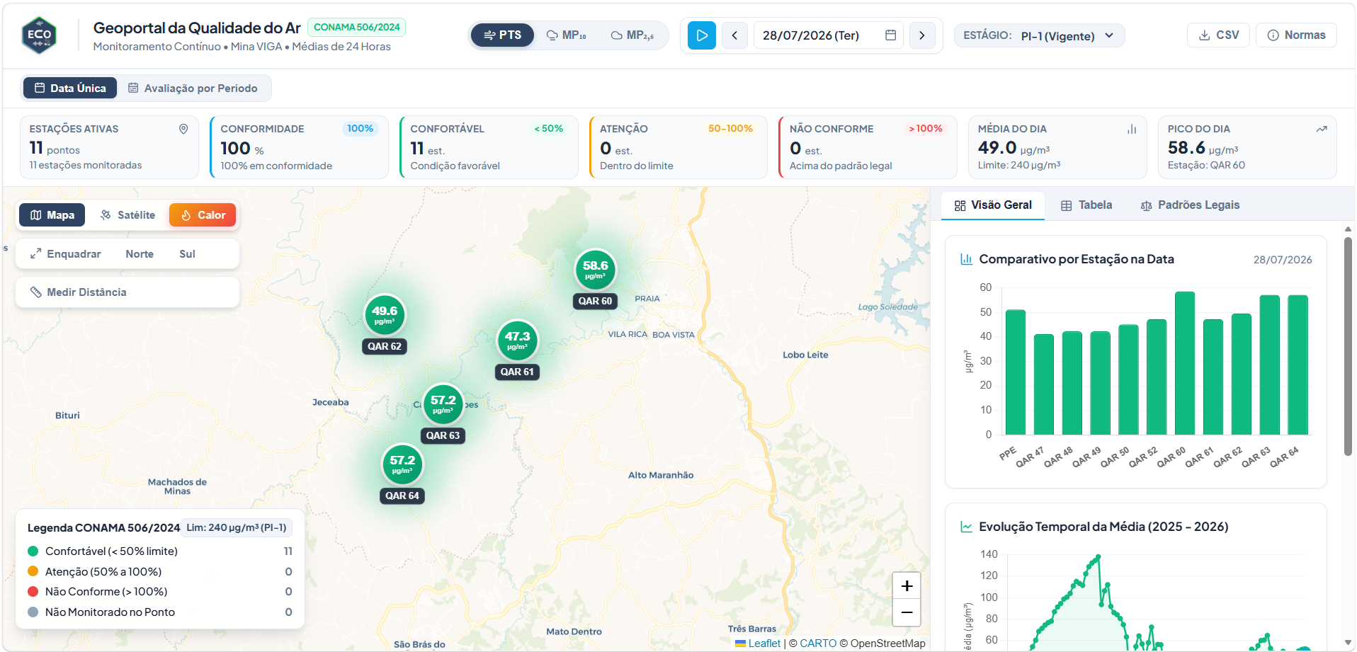Open the Visão Geral tab
Viewport: 1357px width, 652px height.
coord(993,205)
